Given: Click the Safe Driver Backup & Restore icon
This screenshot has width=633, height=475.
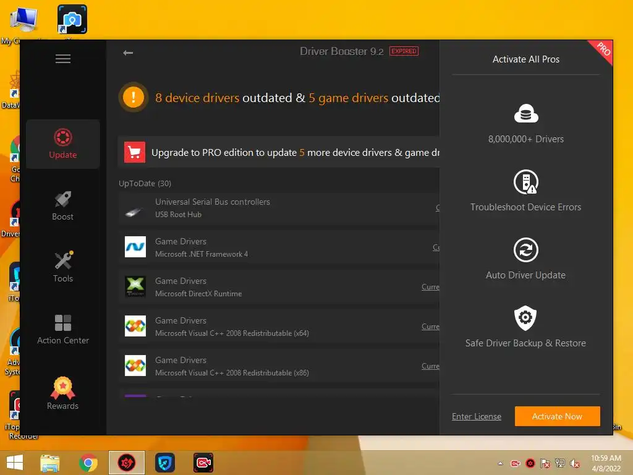Looking at the screenshot, I should [525, 318].
